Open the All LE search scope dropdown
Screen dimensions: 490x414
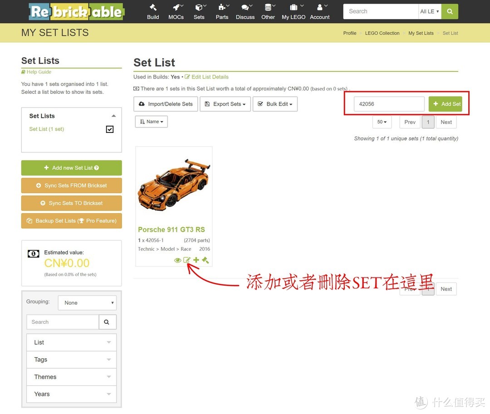pos(430,11)
